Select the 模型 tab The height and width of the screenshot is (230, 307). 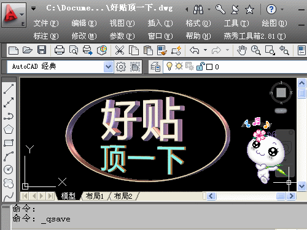pyautogui.click(x=68, y=196)
